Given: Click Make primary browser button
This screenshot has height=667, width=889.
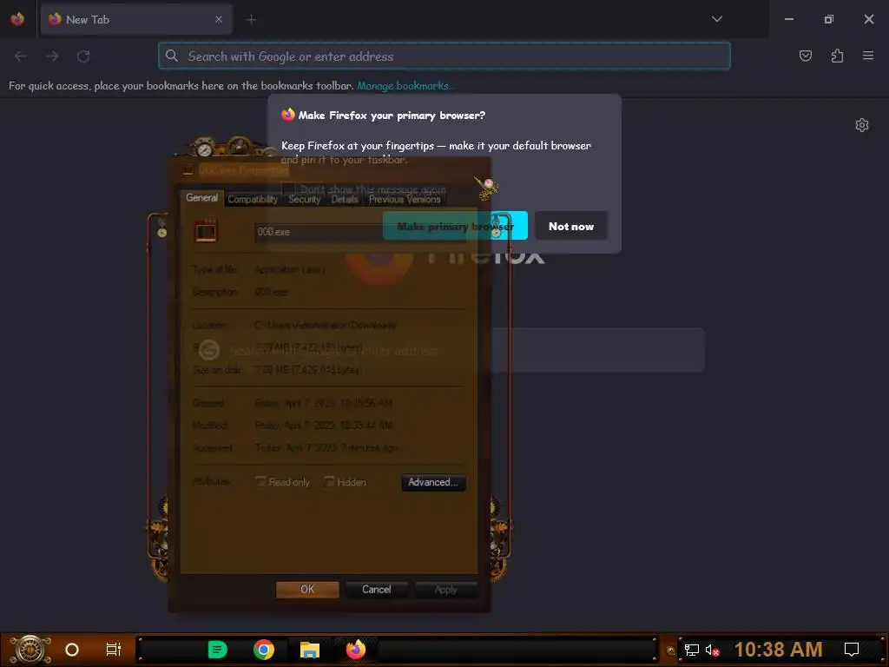Looking at the screenshot, I should [455, 226].
